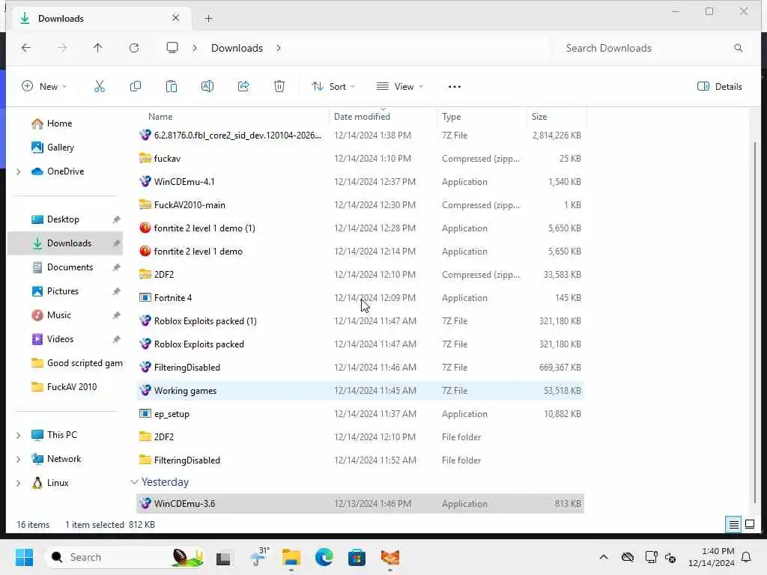767x575 pixels.
Task: Open Task View from taskbar
Action: tap(223, 557)
